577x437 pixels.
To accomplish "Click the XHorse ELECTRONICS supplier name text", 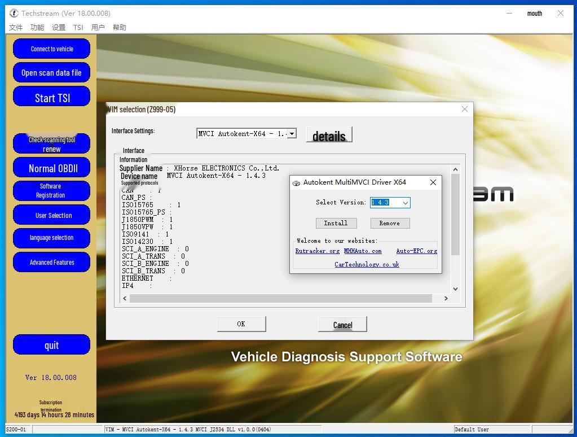I will tap(226, 168).
